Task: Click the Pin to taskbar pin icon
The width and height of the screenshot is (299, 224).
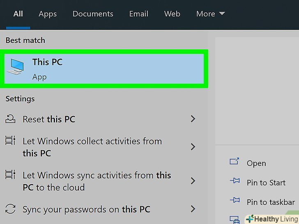Action: point(235,201)
